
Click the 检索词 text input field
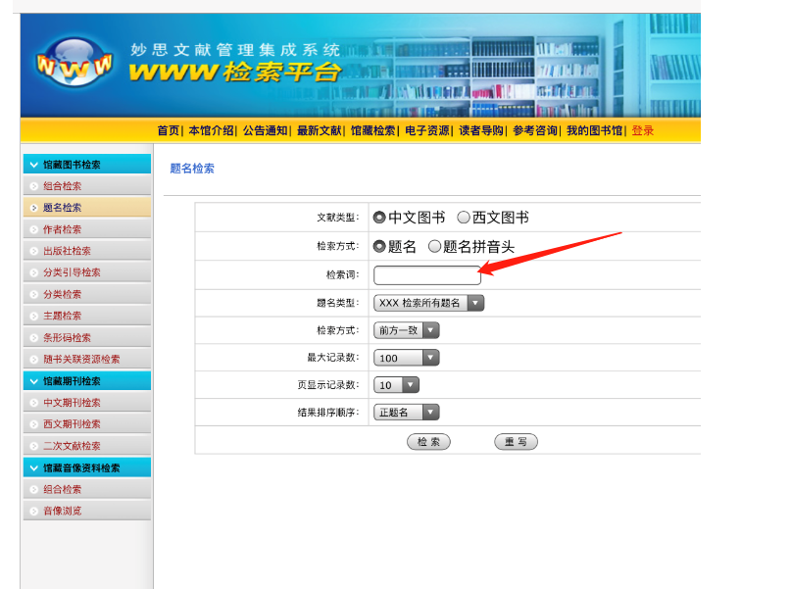426,275
